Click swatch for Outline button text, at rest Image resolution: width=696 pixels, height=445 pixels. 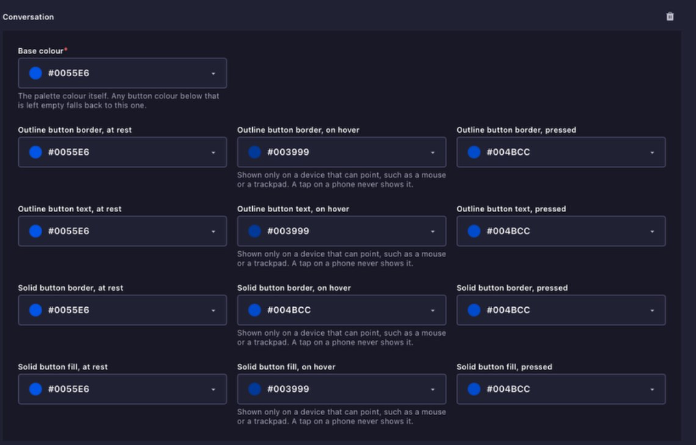click(35, 231)
